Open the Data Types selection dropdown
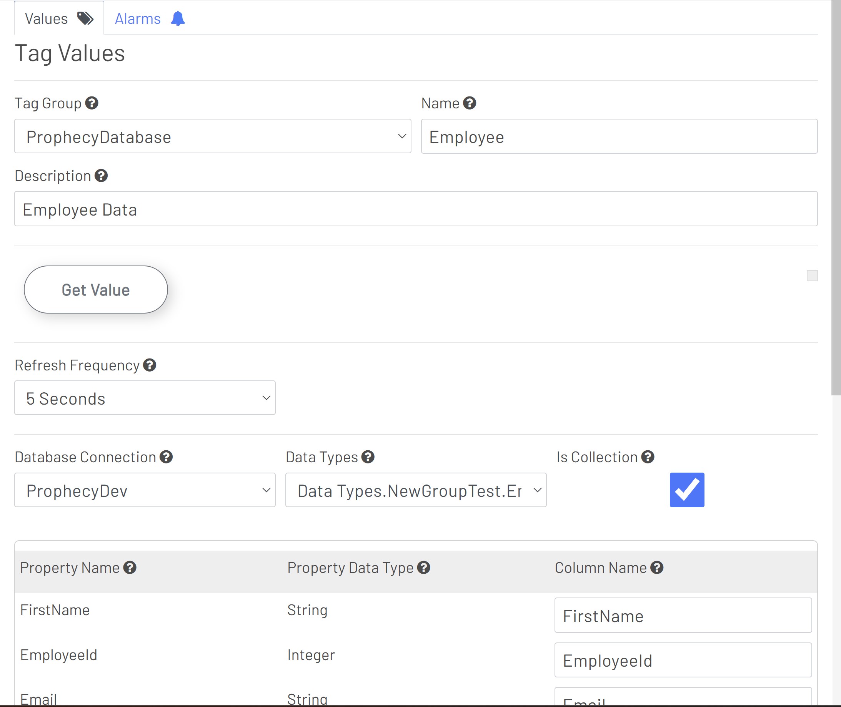 coord(415,490)
